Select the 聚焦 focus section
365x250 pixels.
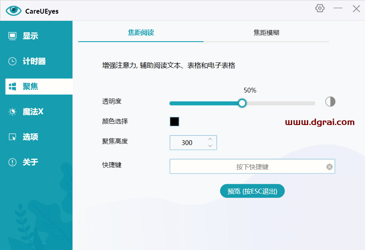click(39, 87)
